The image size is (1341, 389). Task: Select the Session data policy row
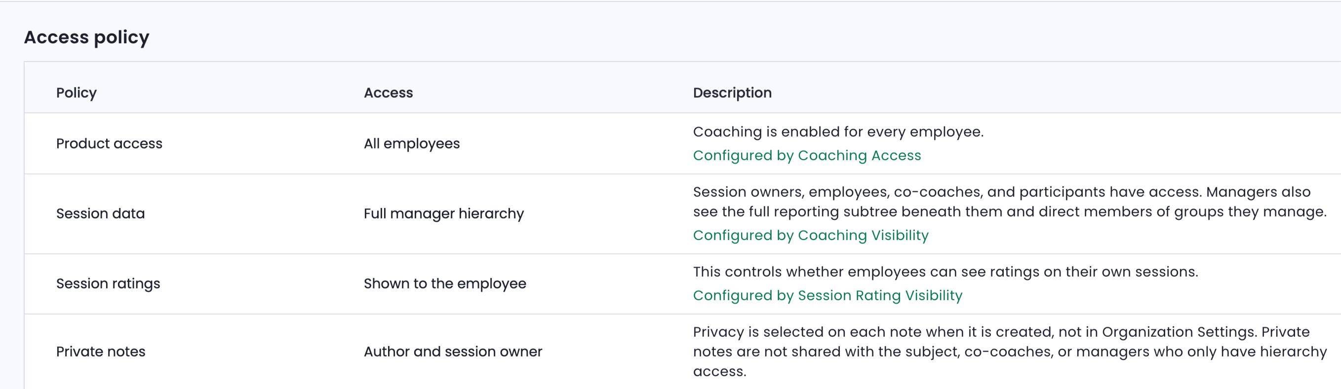[x=682, y=214]
